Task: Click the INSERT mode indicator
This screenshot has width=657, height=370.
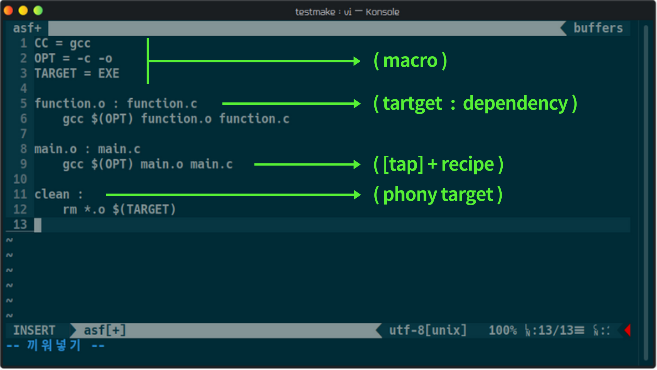Action: click(34, 330)
